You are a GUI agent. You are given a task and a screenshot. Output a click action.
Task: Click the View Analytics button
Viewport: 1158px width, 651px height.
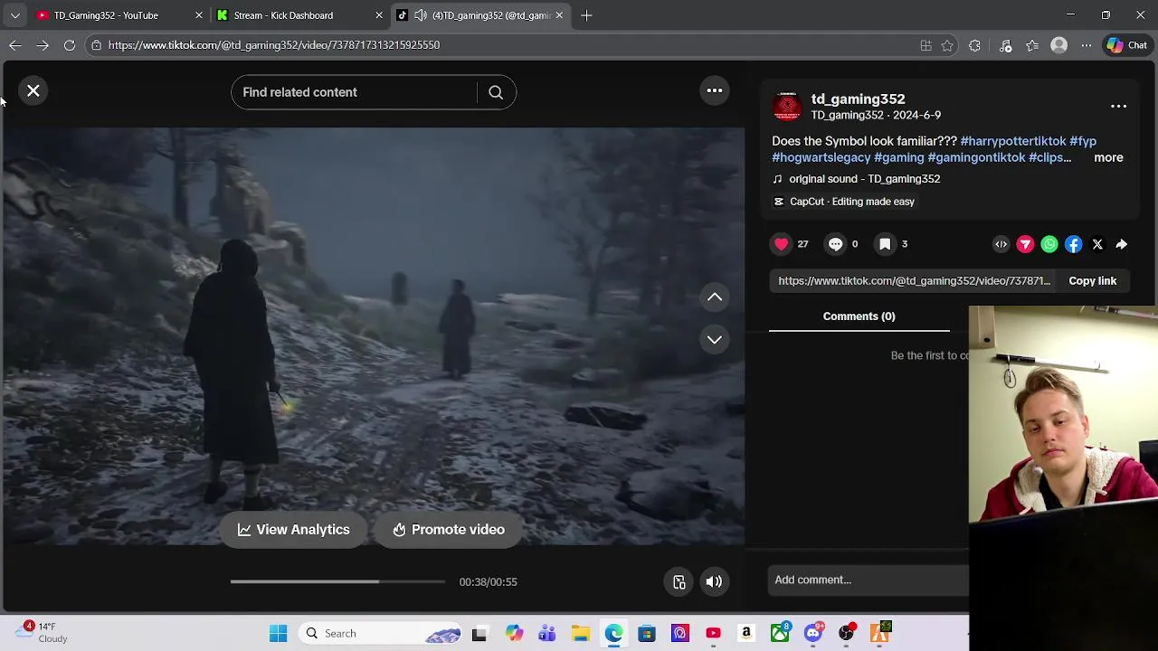293,530
